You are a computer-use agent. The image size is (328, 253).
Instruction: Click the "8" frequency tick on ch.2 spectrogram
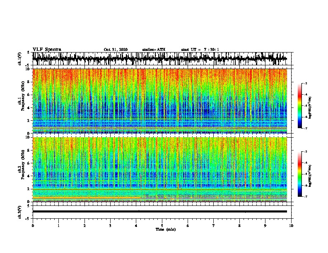pos(29,150)
